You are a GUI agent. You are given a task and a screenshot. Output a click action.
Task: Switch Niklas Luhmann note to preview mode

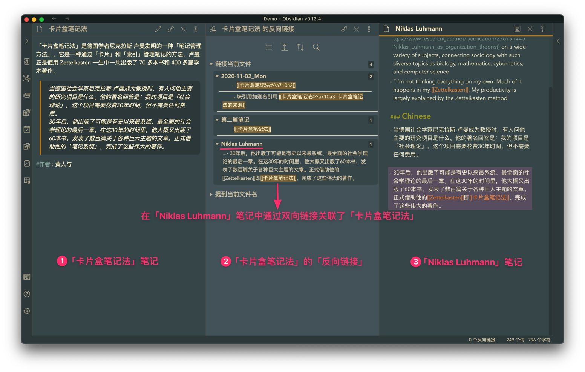point(517,29)
